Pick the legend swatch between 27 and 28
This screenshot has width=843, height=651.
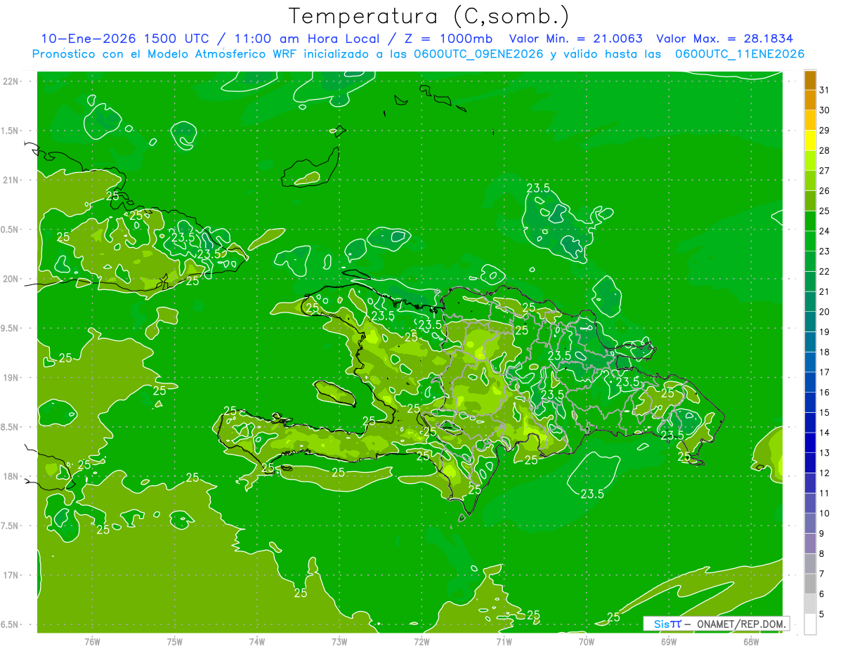coord(810,161)
